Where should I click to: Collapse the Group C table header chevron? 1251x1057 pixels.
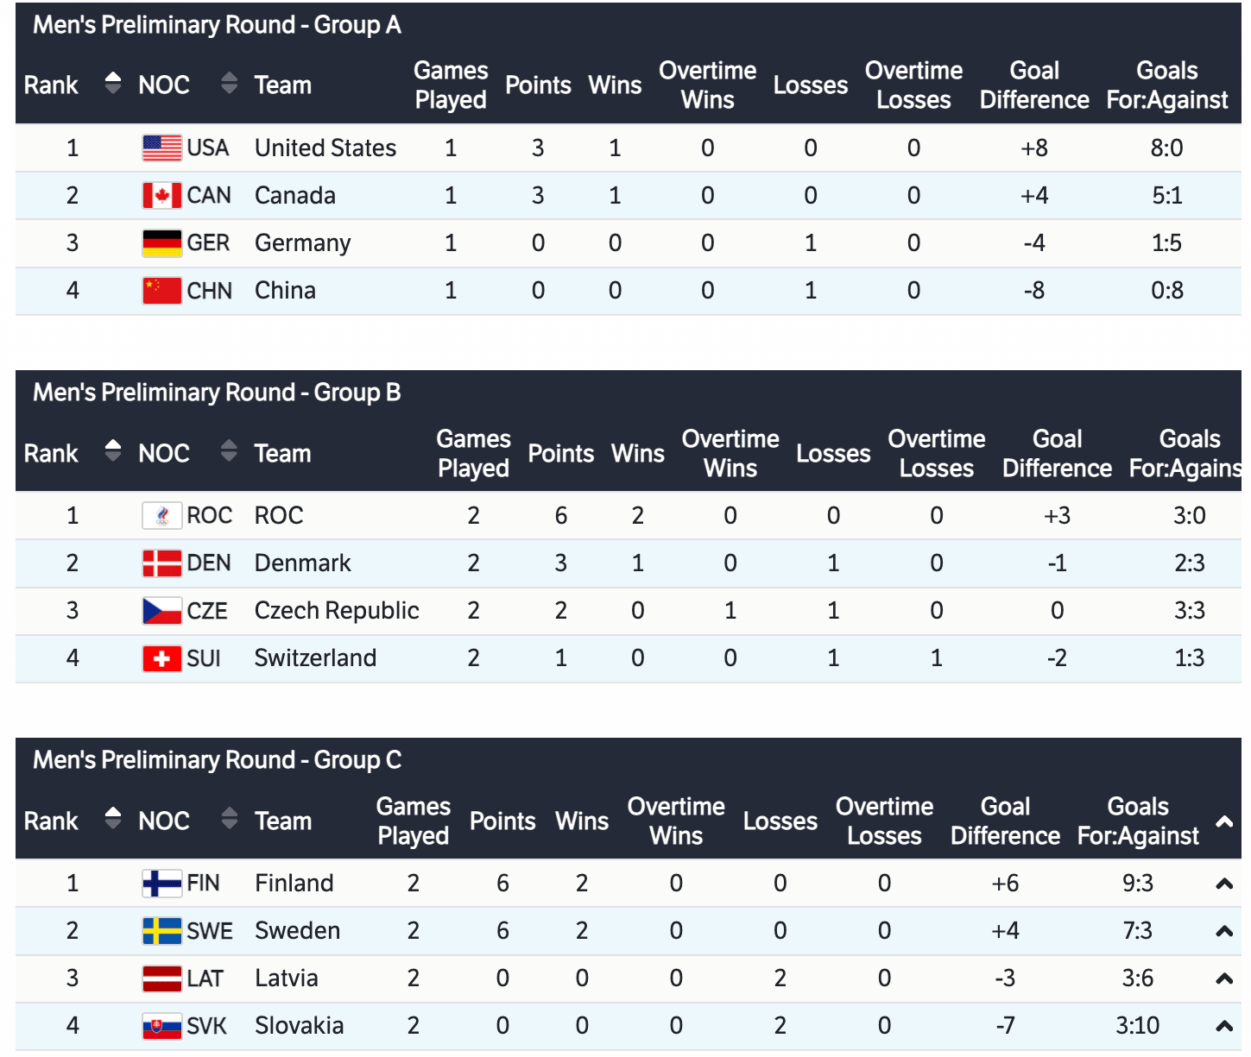pos(1223,821)
